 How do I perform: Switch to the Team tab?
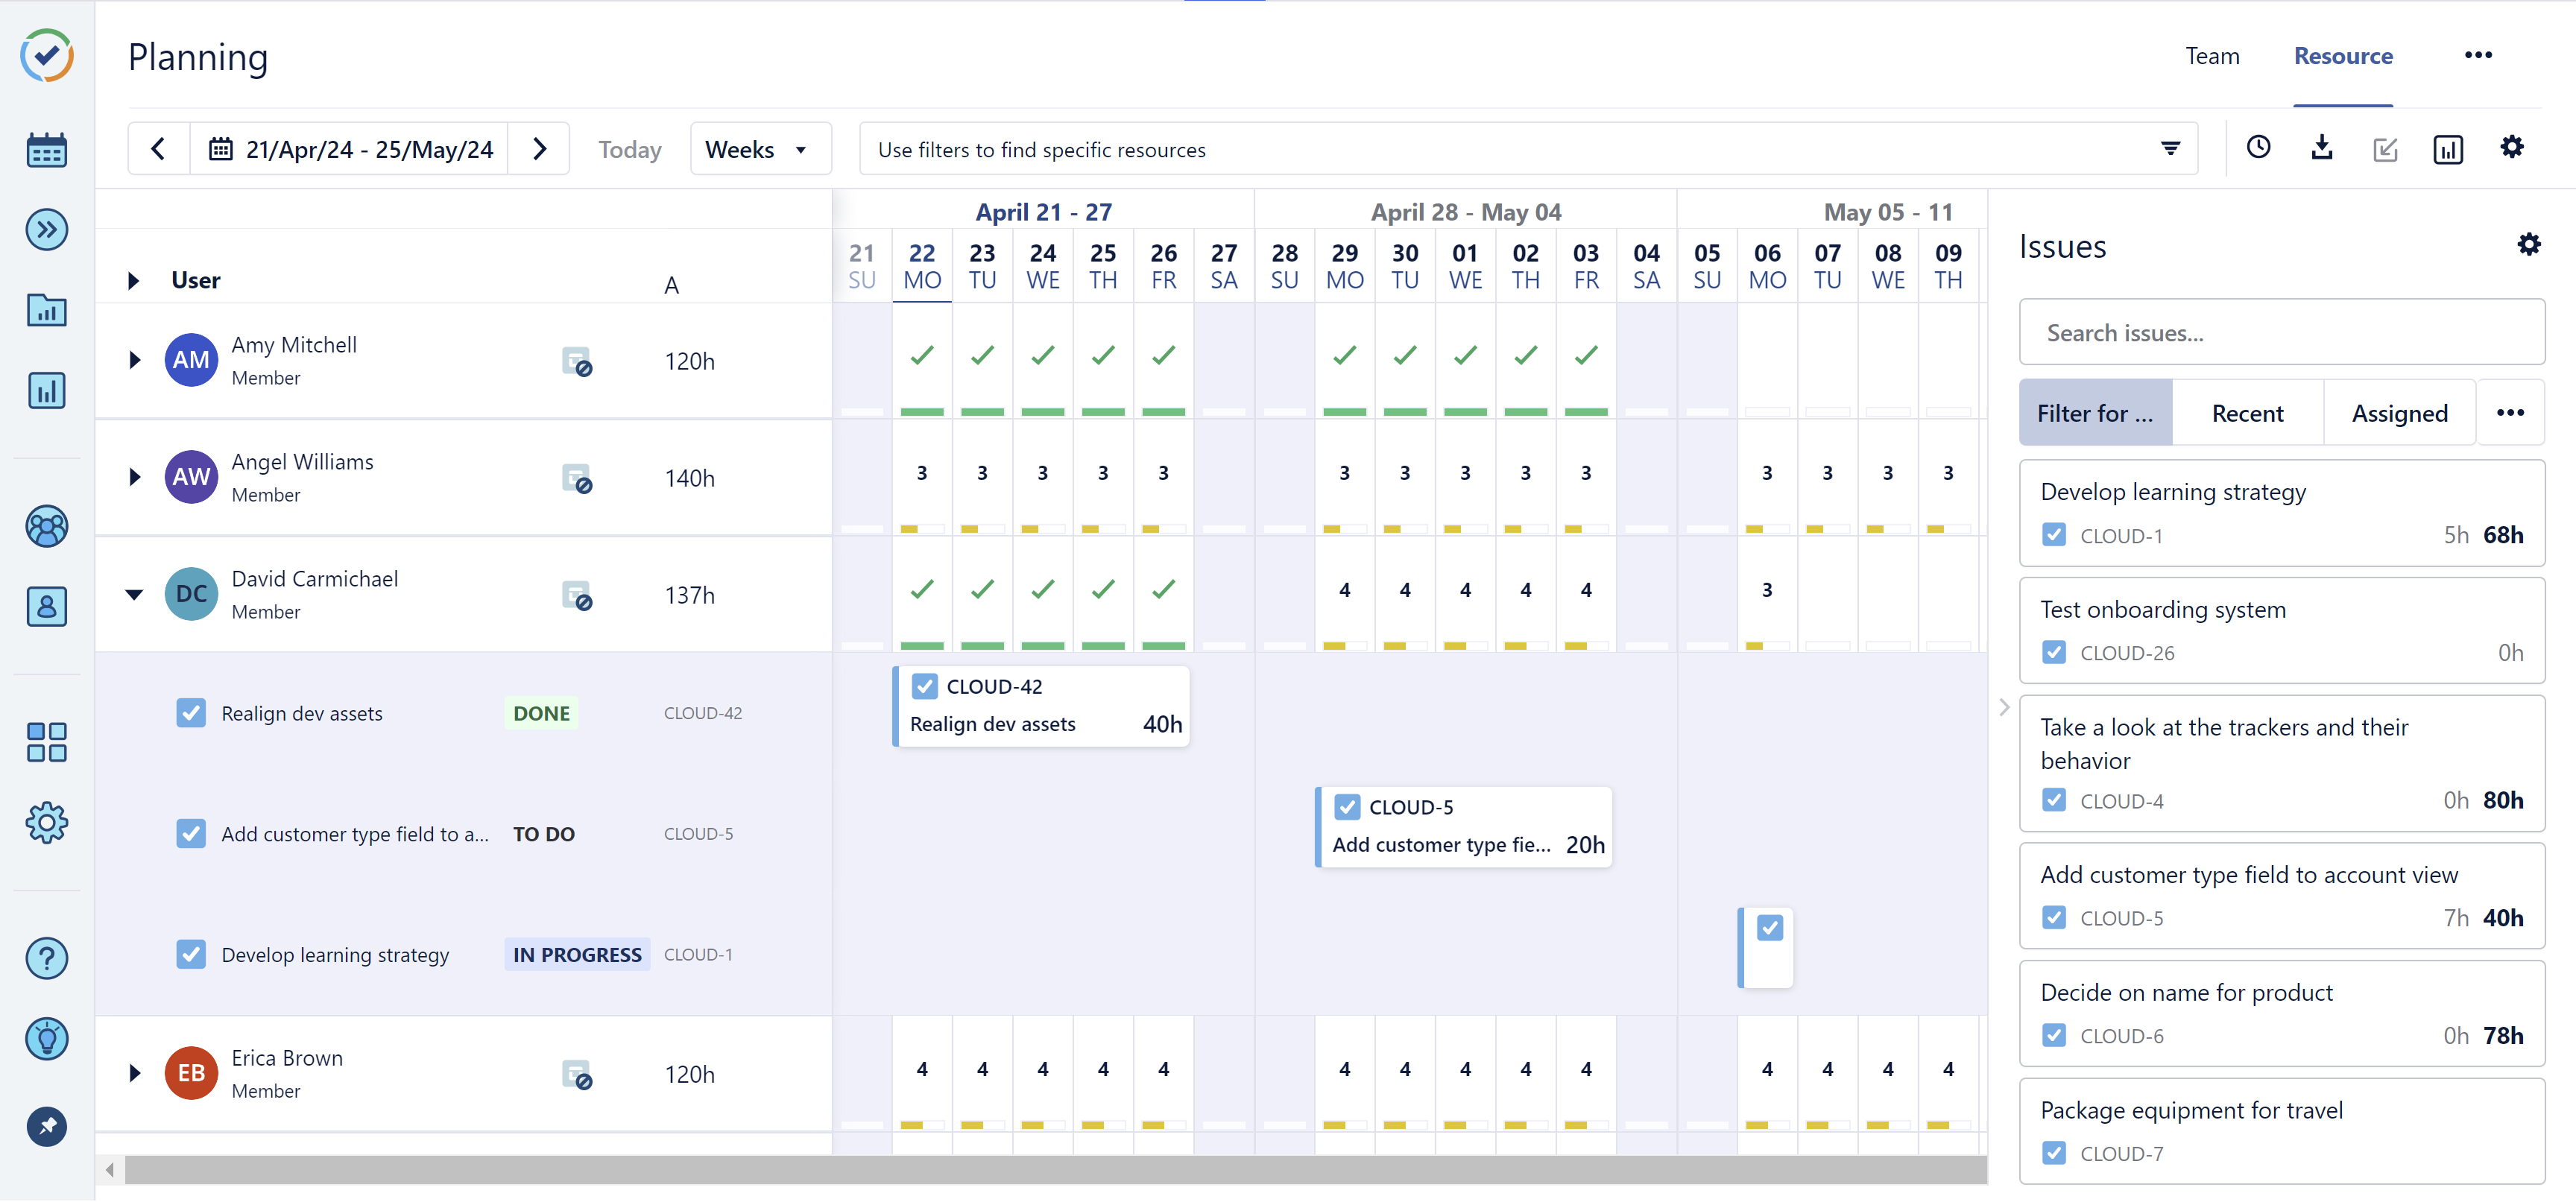click(2212, 57)
